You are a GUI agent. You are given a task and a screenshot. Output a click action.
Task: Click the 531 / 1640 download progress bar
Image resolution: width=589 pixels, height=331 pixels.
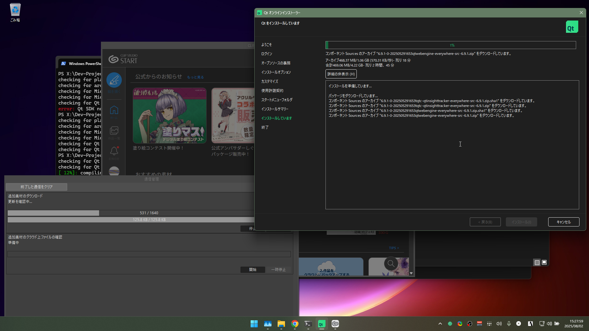pos(149,213)
